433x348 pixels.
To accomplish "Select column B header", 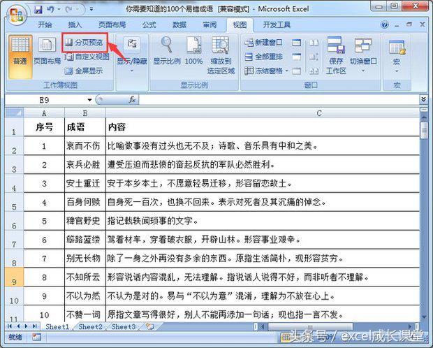I will point(85,113).
